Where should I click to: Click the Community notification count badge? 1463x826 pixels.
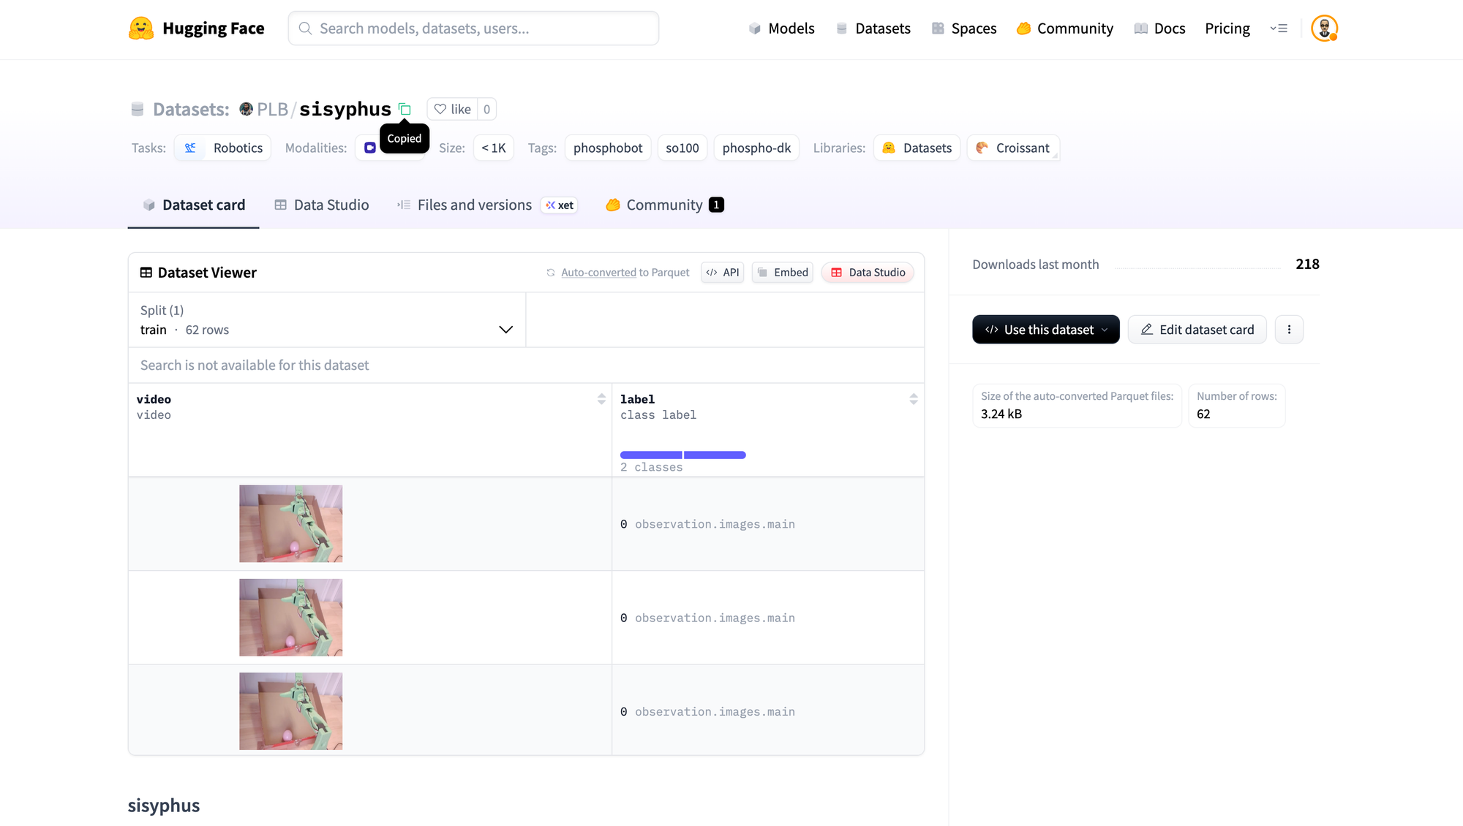click(x=716, y=205)
